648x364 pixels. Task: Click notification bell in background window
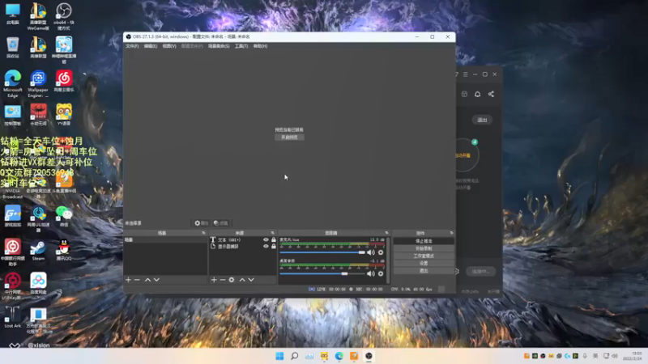click(x=477, y=94)
